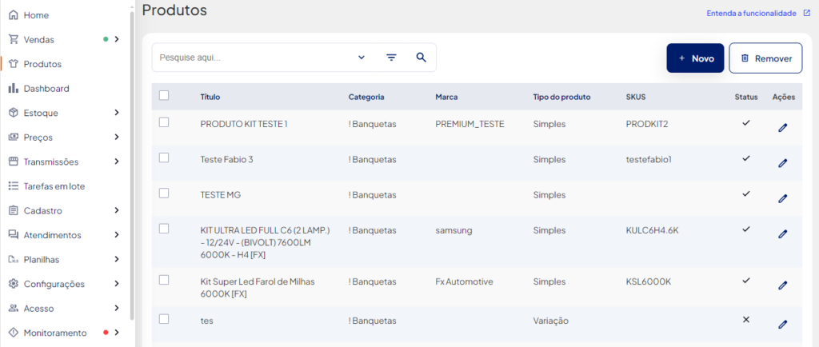The image size is (819, 347).
Task: Sort by Categoria column header
Action: (x=366, y=97)
